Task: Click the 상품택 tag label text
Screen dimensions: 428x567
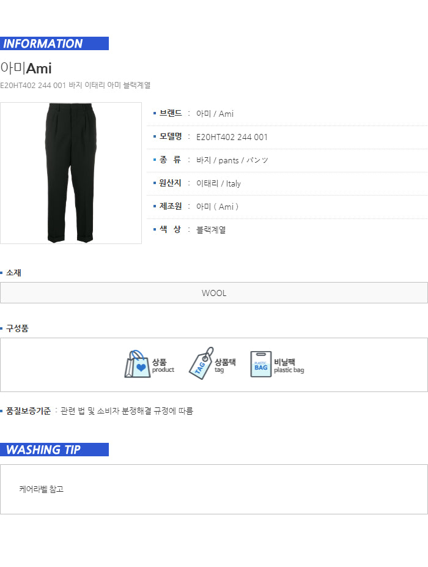Action: tap(225, 365)
